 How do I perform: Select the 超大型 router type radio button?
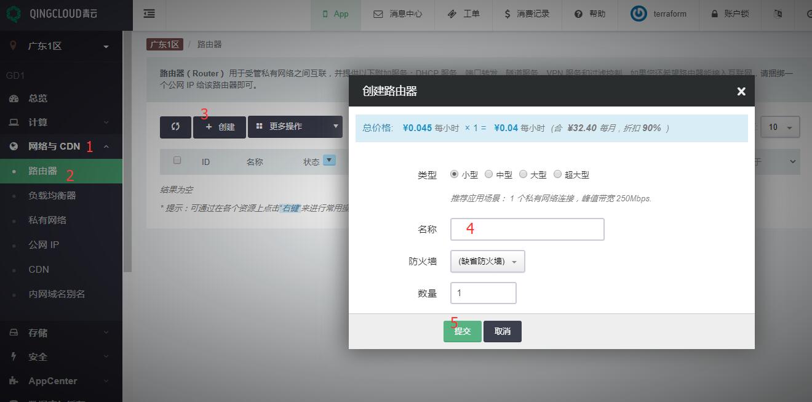tap(558, 174)
